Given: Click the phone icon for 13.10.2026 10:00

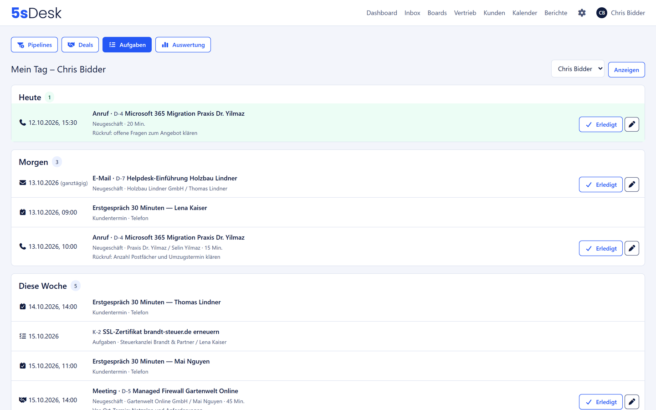Looking at the screenshot, I should coord(22,246).
